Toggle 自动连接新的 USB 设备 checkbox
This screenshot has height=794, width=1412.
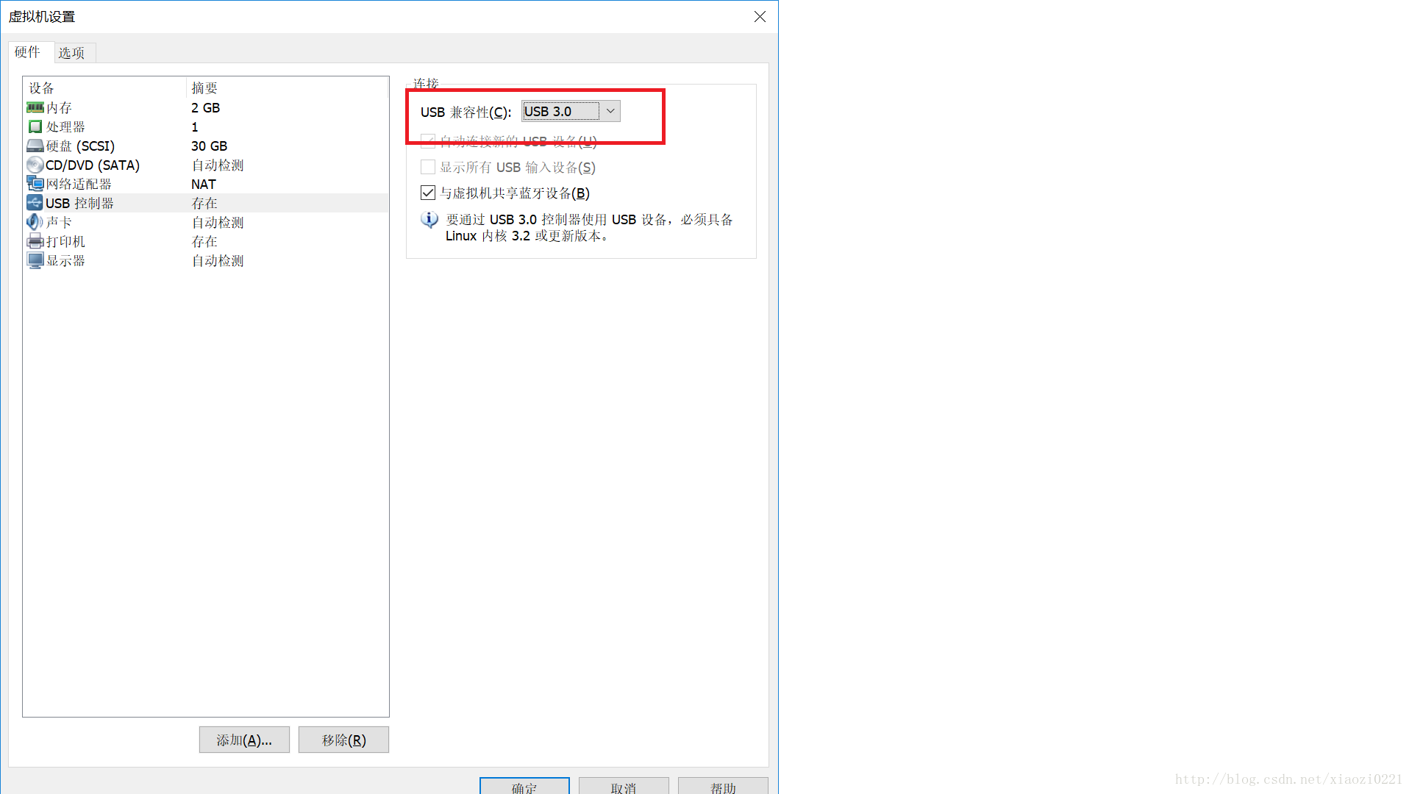(427, 140)
